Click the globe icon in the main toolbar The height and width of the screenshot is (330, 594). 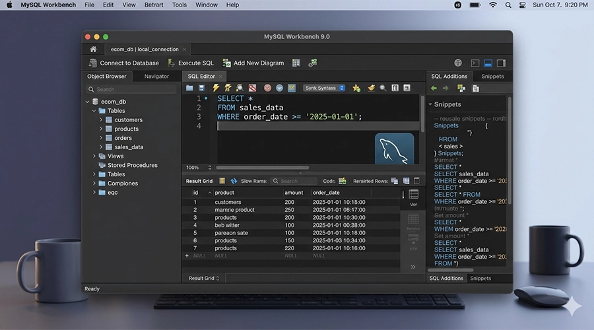tap(458, 63)
